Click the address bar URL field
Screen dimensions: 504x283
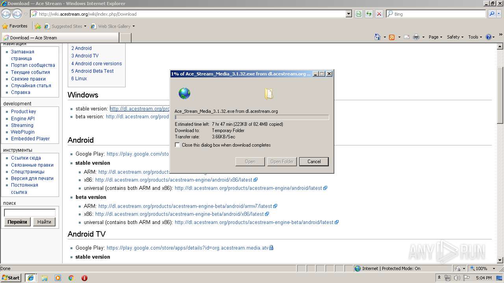(188, 14)
